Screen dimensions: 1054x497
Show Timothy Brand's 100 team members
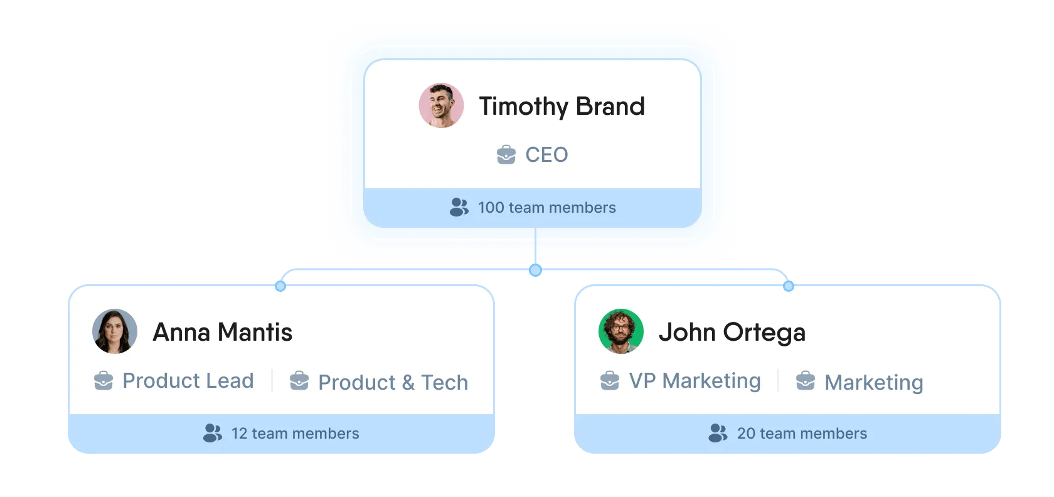click(x=546, y=208)
